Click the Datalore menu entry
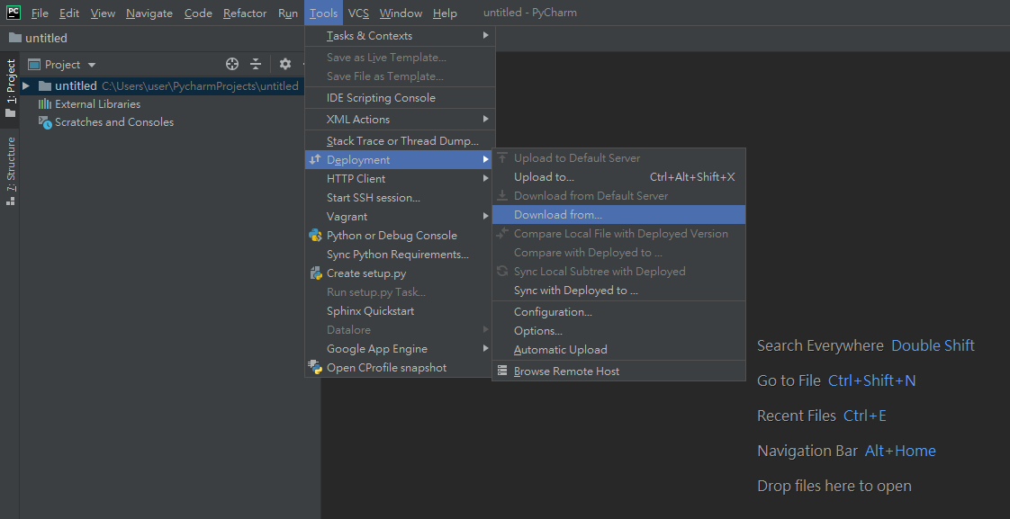Viewport: 1010px width, 519px height. (x=400, y=330)
